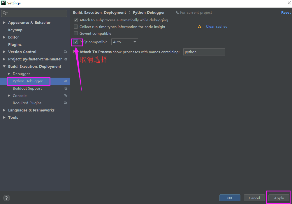Screen dimensions: 292x204
Task: Click the icon beside Buildout Support entry
Action: (65, 88)
